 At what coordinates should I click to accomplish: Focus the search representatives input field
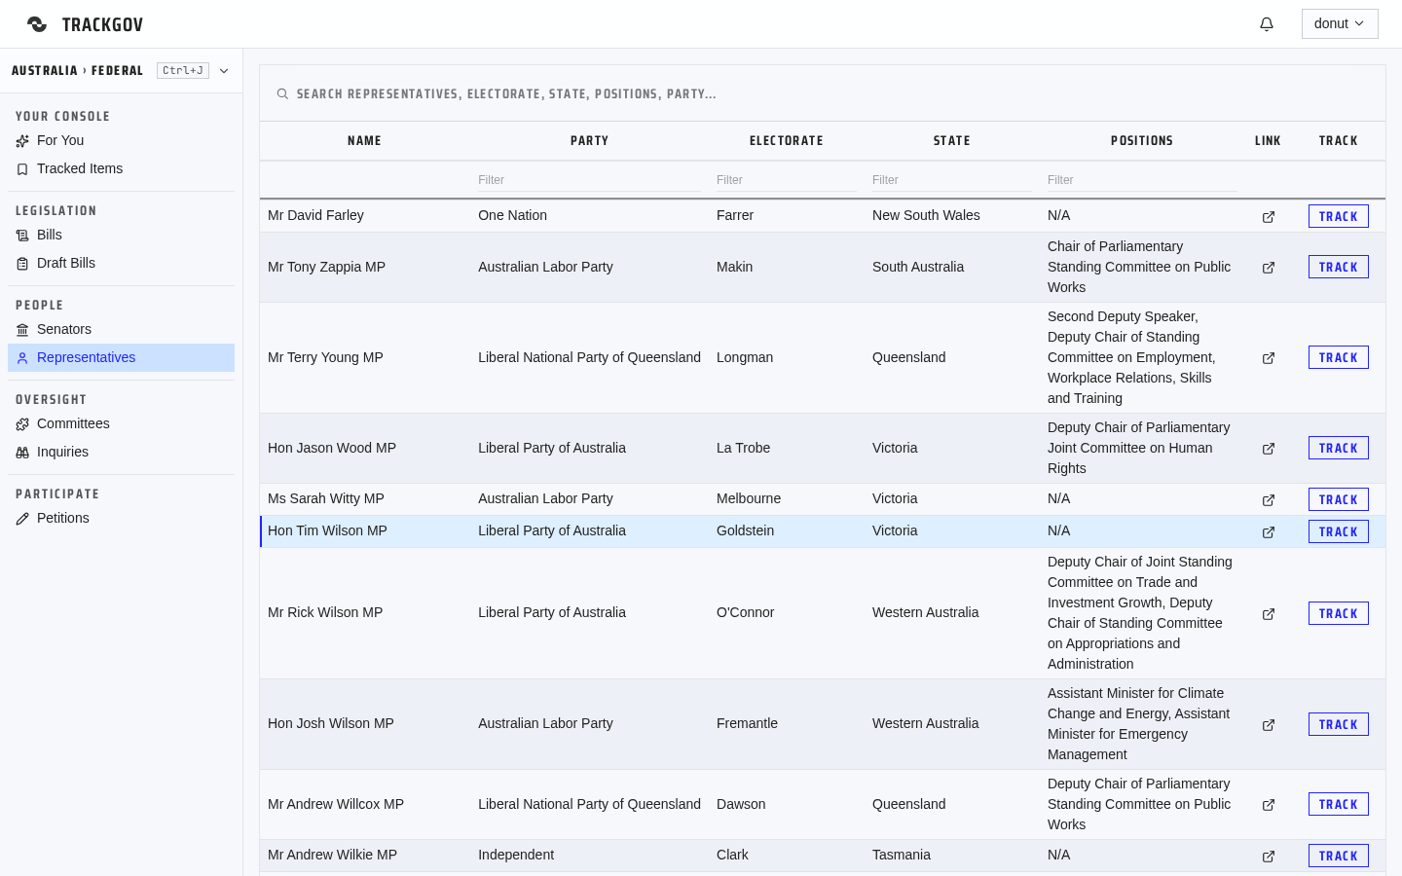(x=823, y=93)
